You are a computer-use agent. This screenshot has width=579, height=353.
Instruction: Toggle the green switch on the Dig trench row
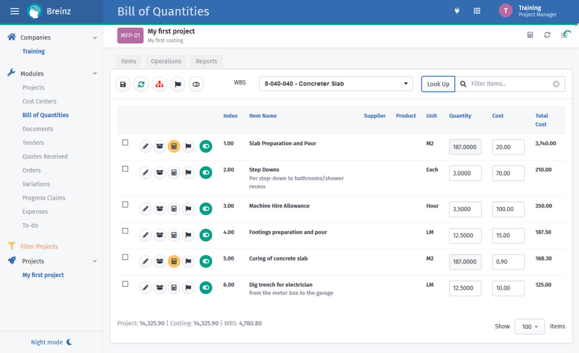[x=206, y=287]
